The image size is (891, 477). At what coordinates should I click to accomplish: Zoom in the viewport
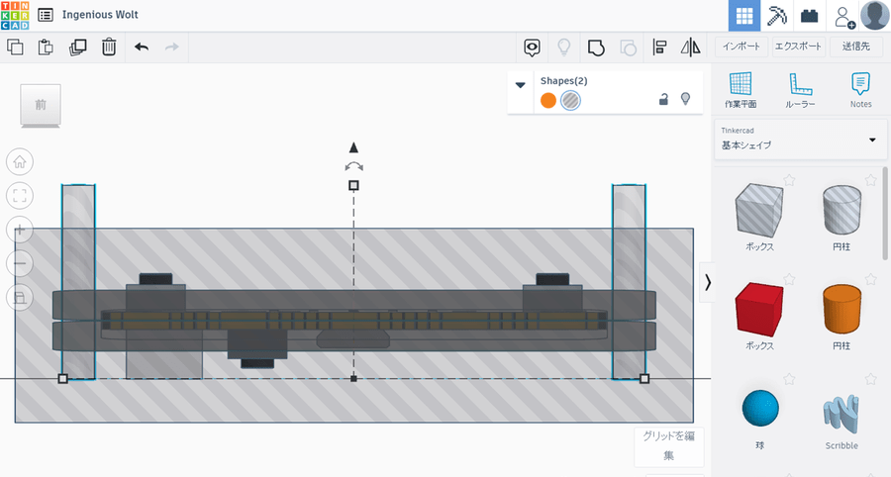click(x=20, y=230)
